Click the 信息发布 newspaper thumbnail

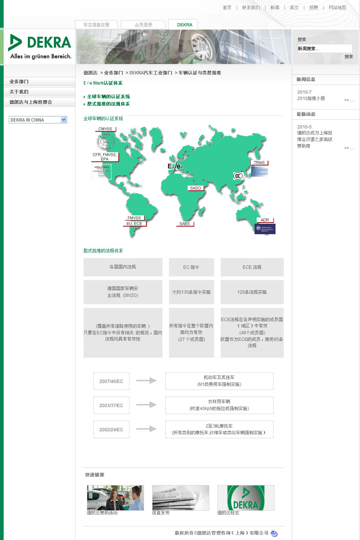181,498
